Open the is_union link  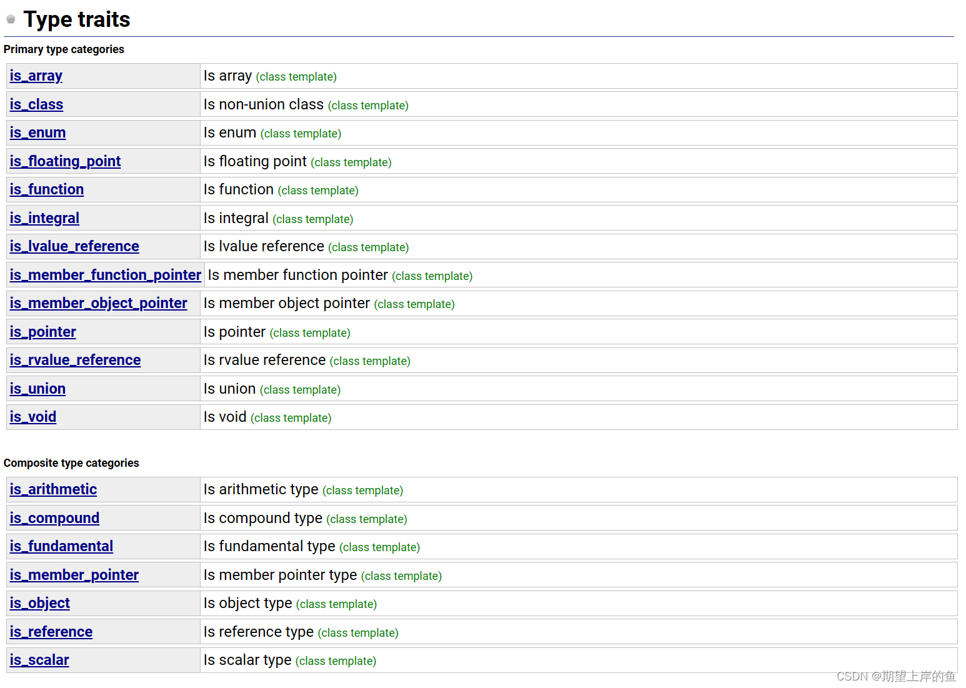[x=37, y=389]
